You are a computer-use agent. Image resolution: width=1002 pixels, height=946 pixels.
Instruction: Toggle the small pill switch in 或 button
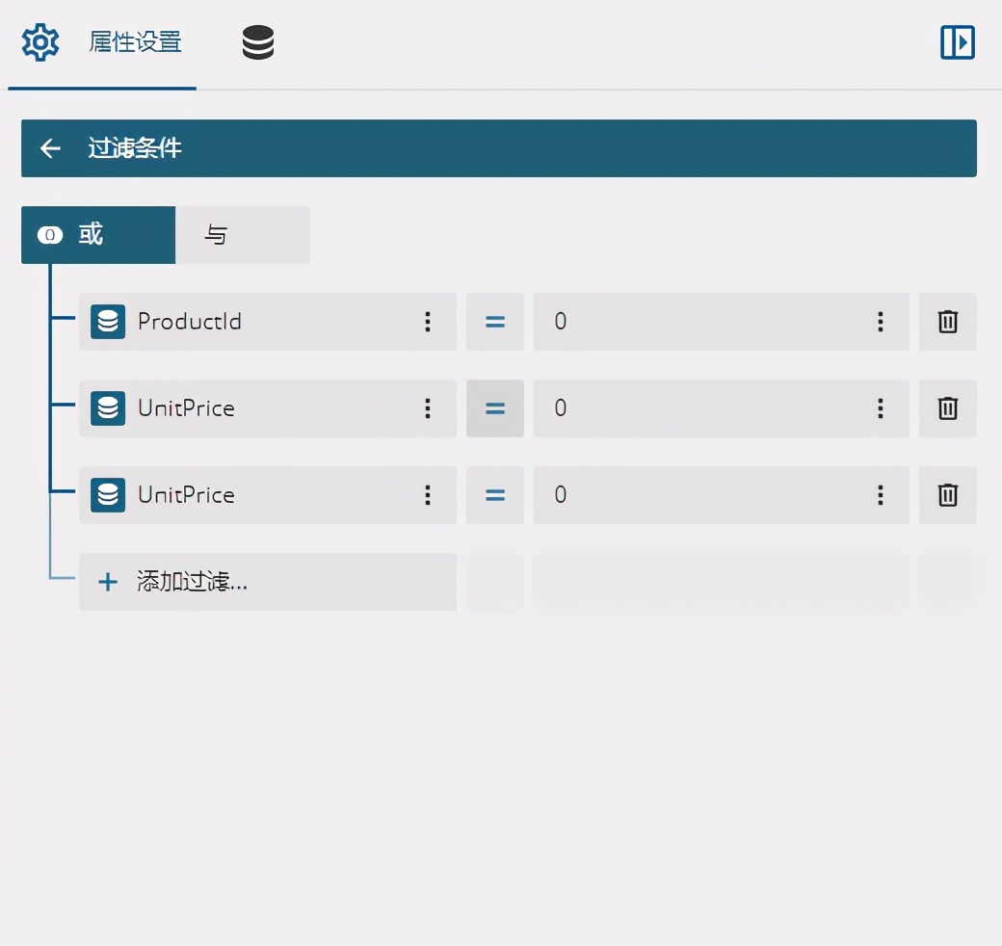50,235
